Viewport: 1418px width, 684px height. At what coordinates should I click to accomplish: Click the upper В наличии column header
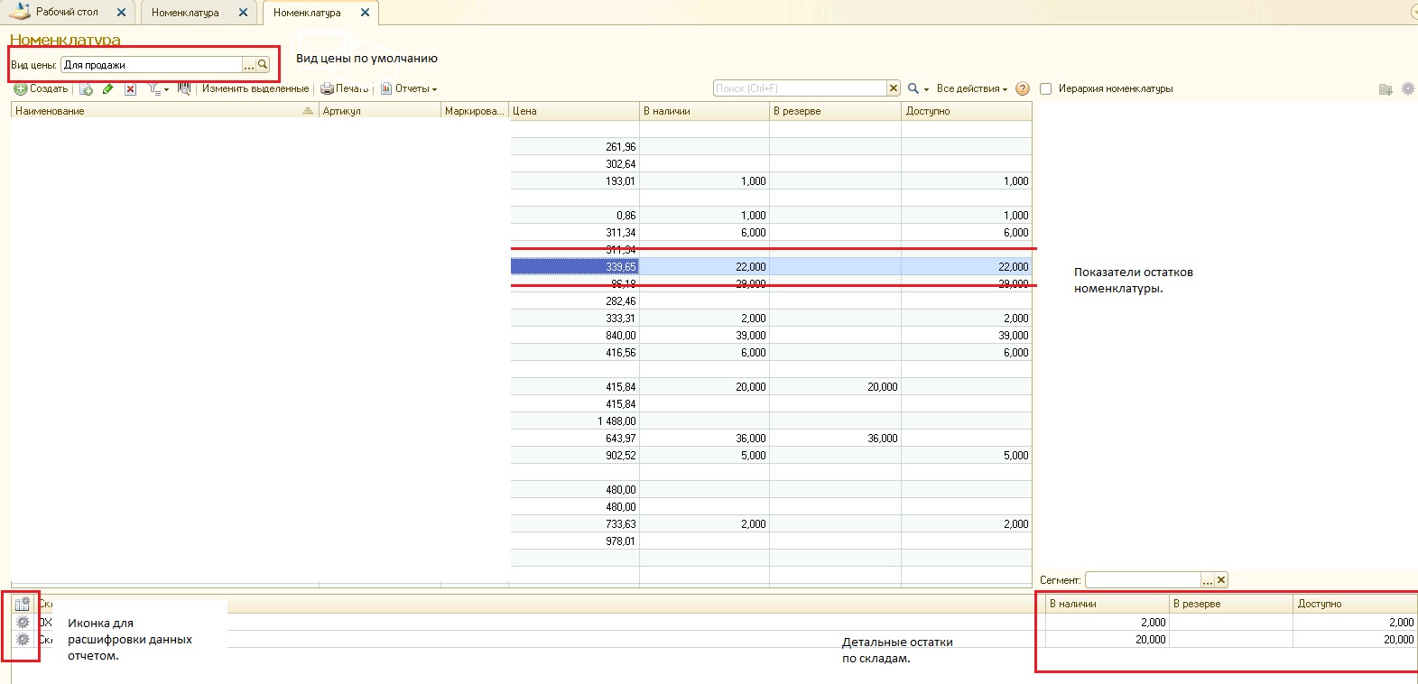(704, 111)
